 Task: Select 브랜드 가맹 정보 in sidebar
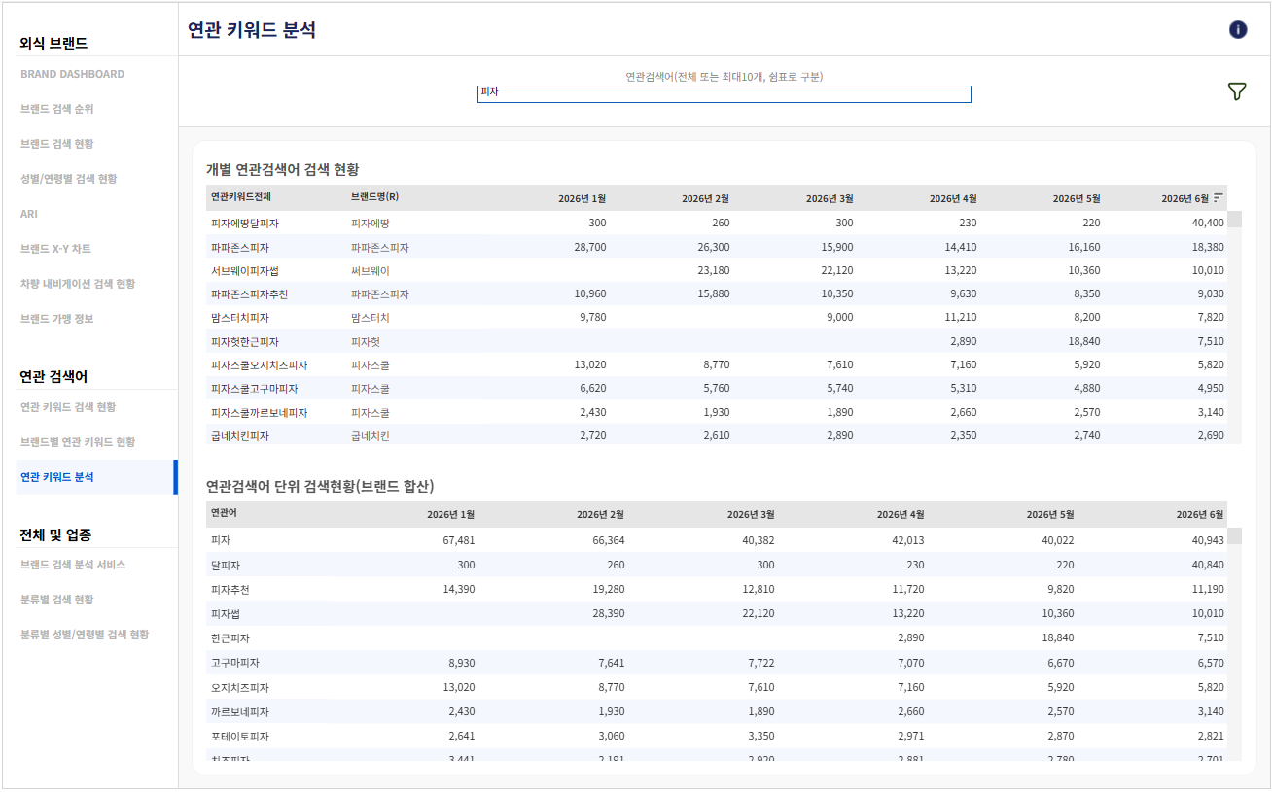click(56, 319)
